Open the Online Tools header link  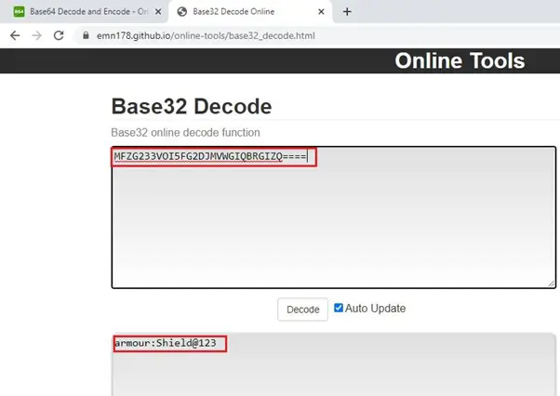[x=460, y=61]
